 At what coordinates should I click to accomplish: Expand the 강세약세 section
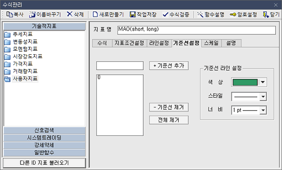[44, 145]
